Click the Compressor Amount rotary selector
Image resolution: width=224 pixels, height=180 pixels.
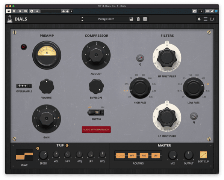coord(96,55)
